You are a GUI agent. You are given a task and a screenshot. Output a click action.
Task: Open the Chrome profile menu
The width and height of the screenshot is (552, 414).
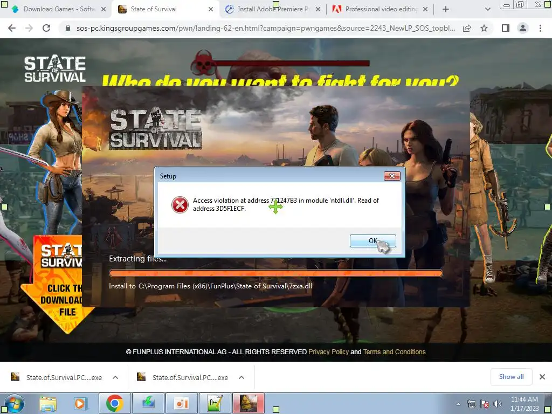point(523,28)
